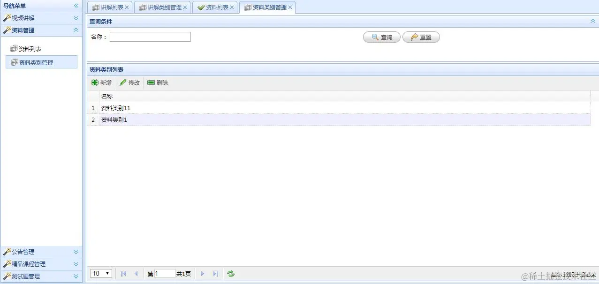Click the page number input field

click(165, 274)
